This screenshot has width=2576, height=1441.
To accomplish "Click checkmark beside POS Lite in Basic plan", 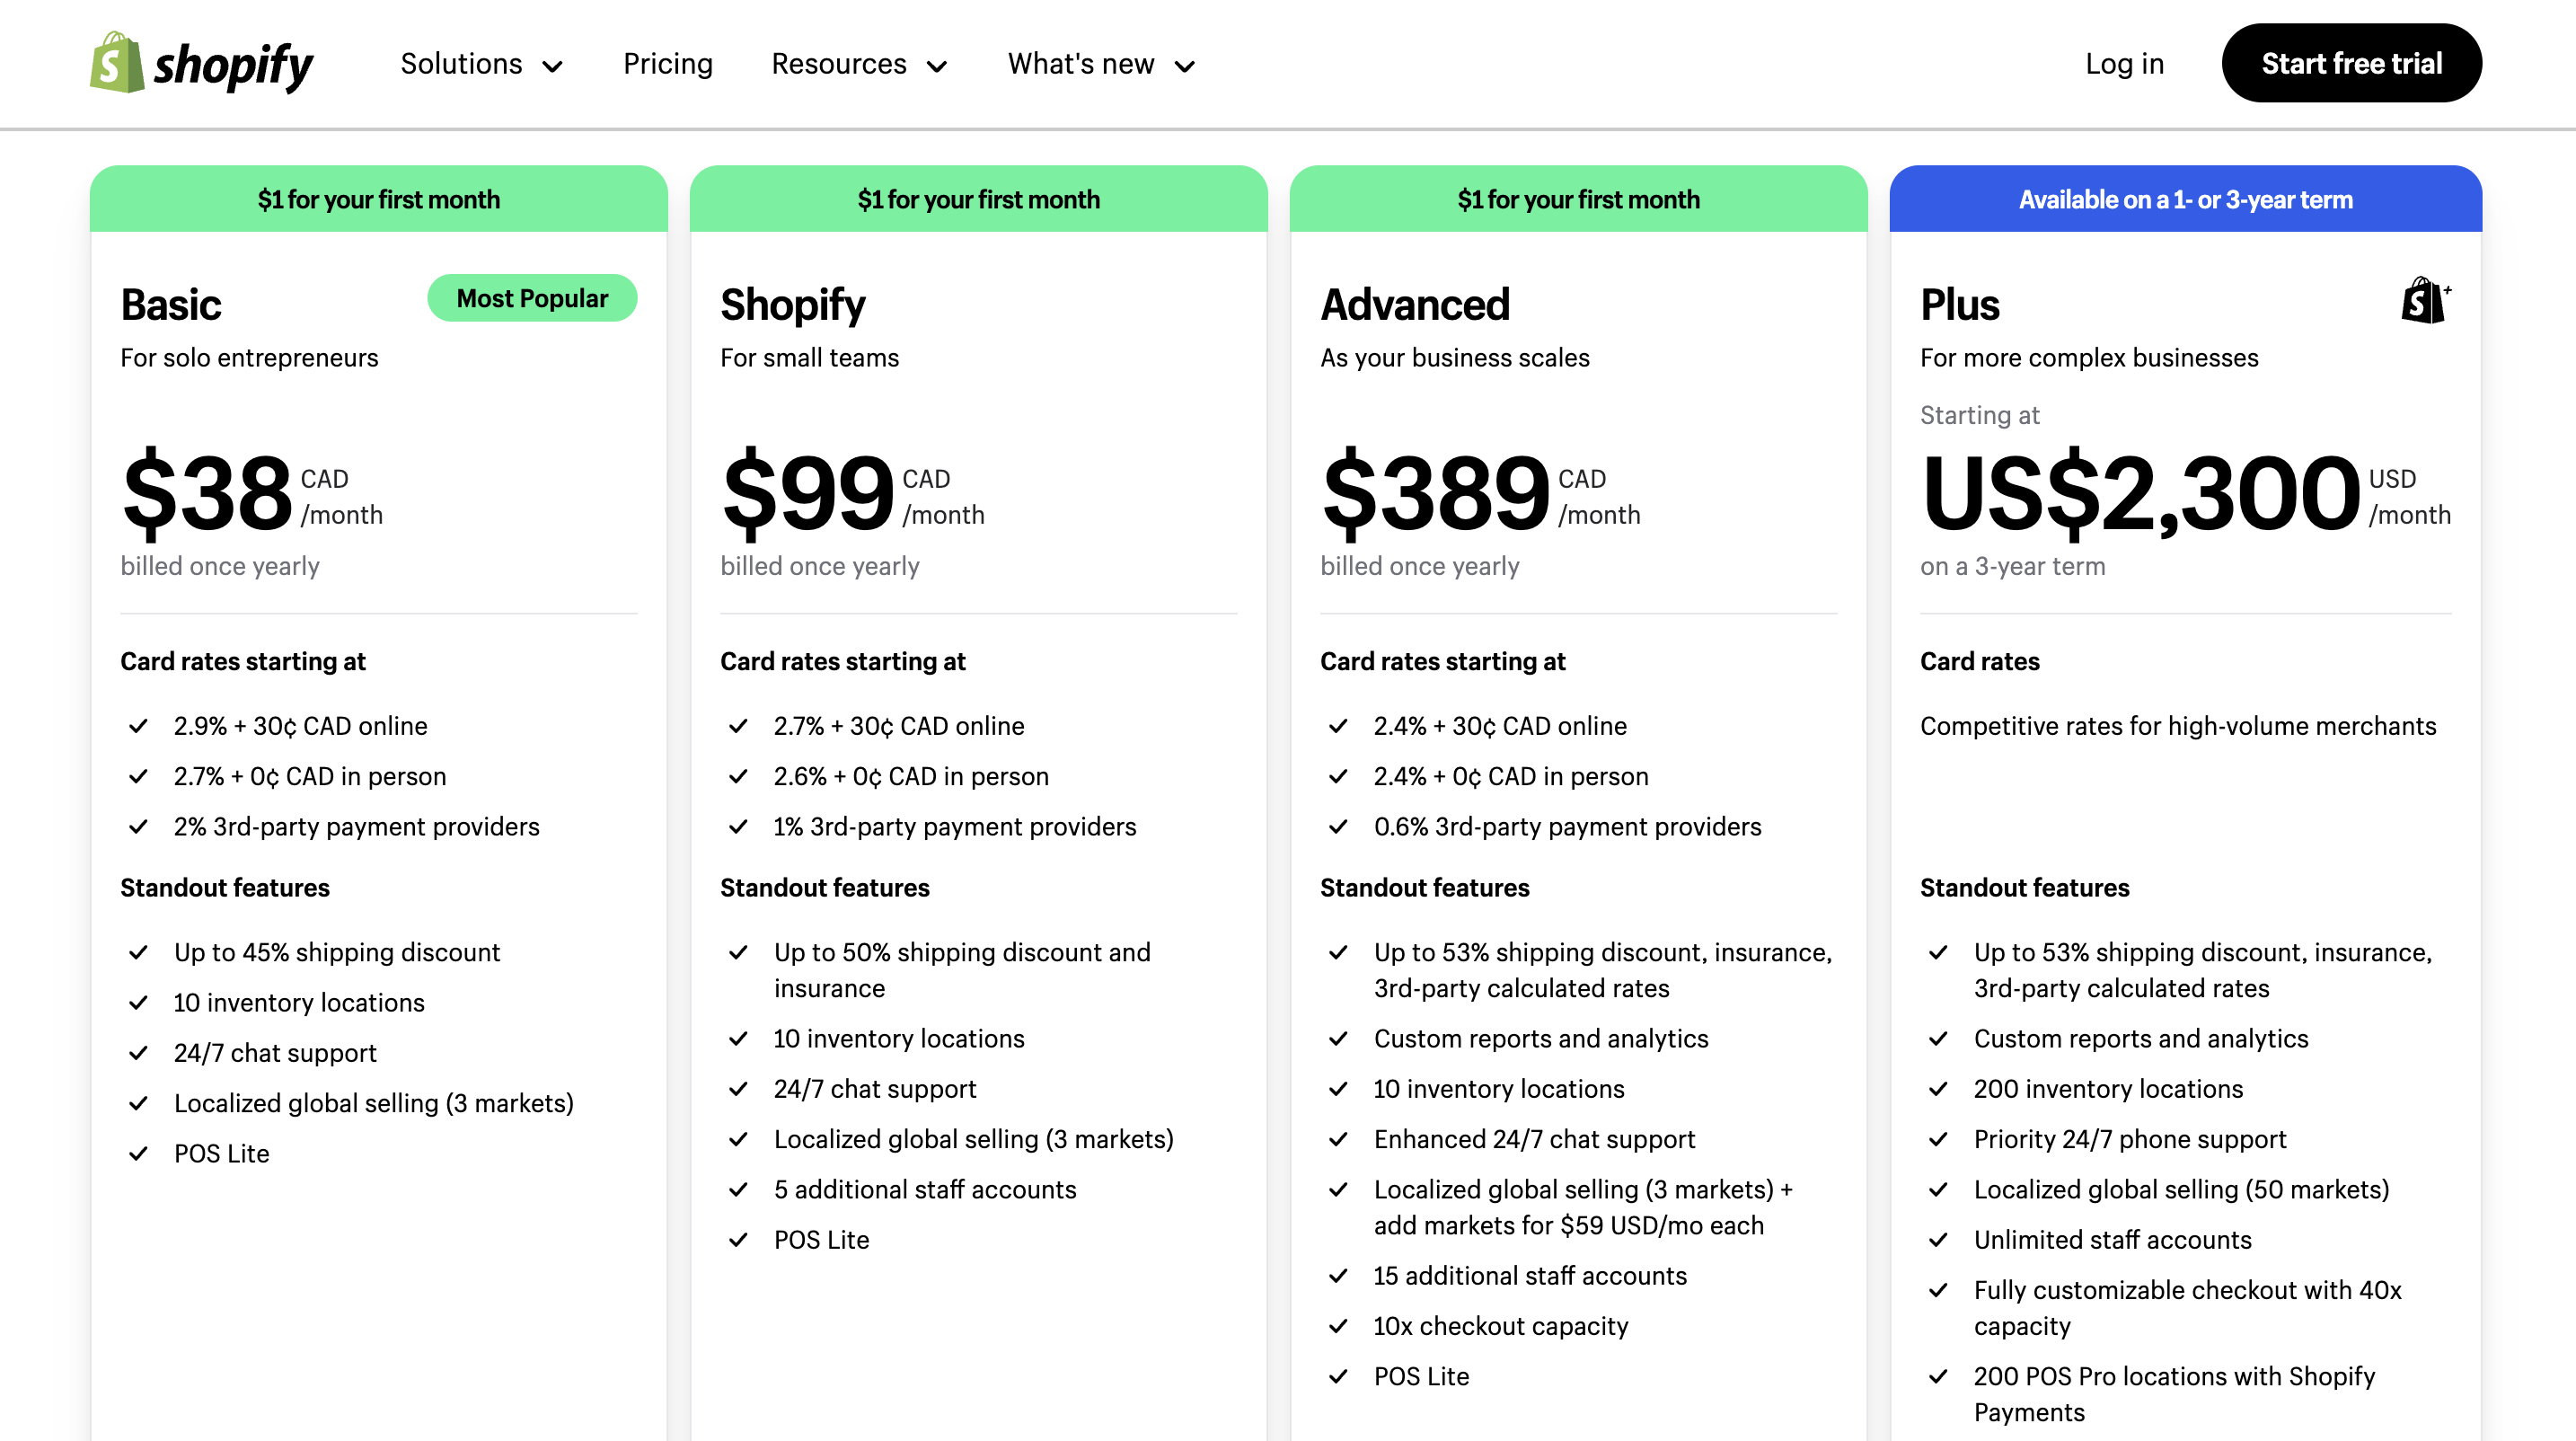I will pyautogui.click(x=139, y=1154).
